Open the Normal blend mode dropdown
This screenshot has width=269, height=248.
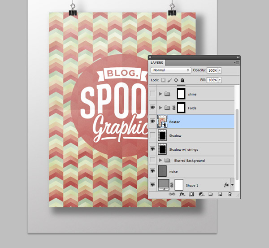[171, 70]
